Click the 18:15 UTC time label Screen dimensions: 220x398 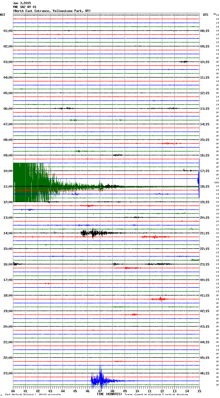(205, 187)
